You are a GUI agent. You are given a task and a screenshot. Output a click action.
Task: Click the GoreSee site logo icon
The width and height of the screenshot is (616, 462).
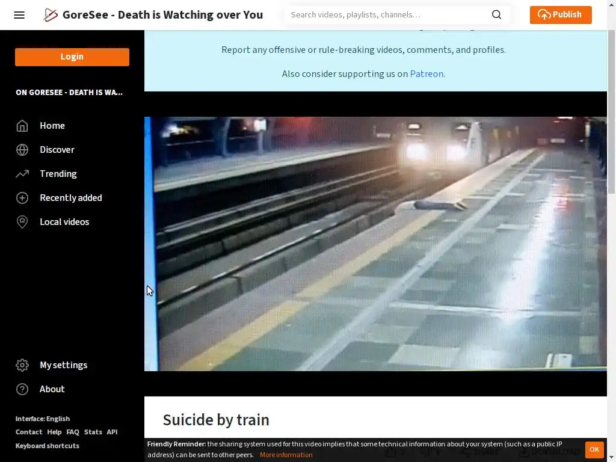tap(51, 15)
